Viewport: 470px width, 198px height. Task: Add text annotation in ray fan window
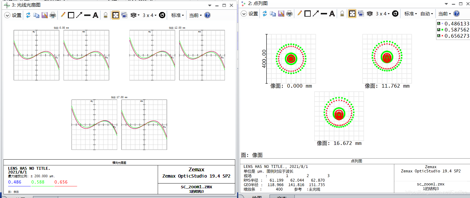96,15
